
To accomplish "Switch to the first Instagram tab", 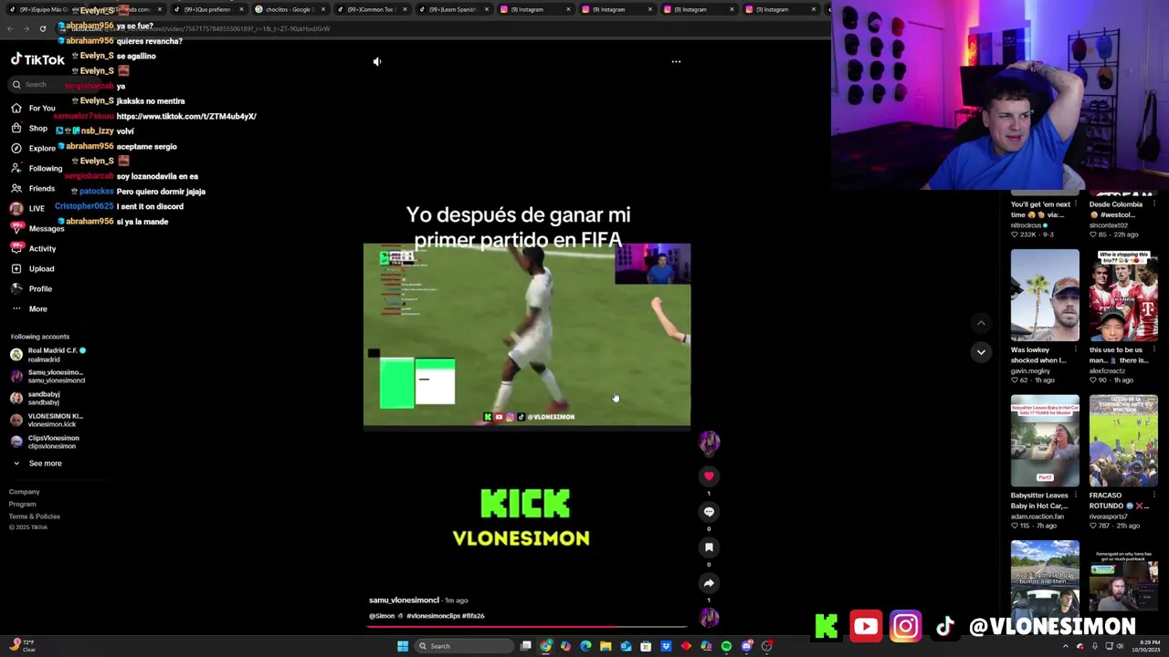I will [x=534, y=9].
